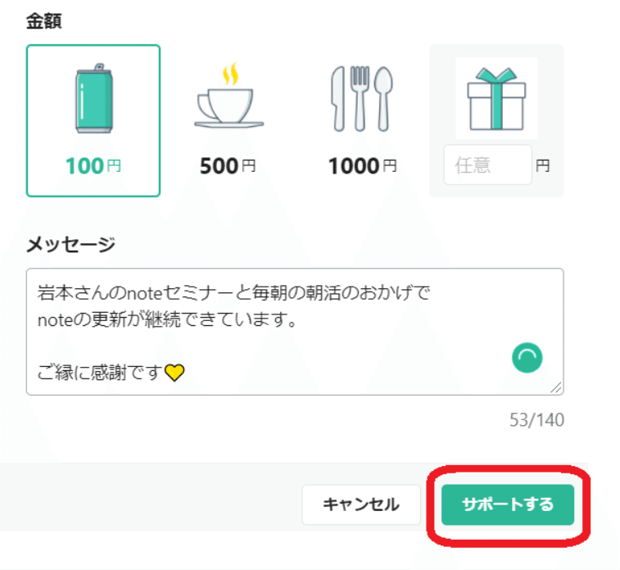The image size is (620, 570).
Task: Grab the message box resize handle corner
Action: [555, 387]
